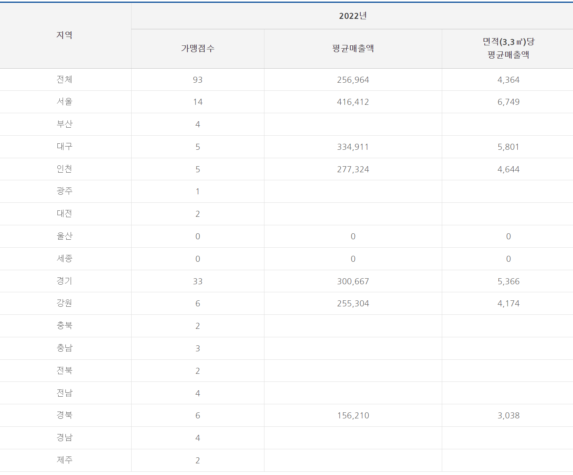Select the store count 4 in 부산 row
Viewport: 573px width, 475px height.
click(197, 124)
